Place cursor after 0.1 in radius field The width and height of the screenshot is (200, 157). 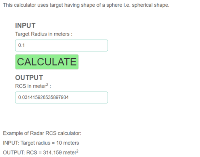25,46
